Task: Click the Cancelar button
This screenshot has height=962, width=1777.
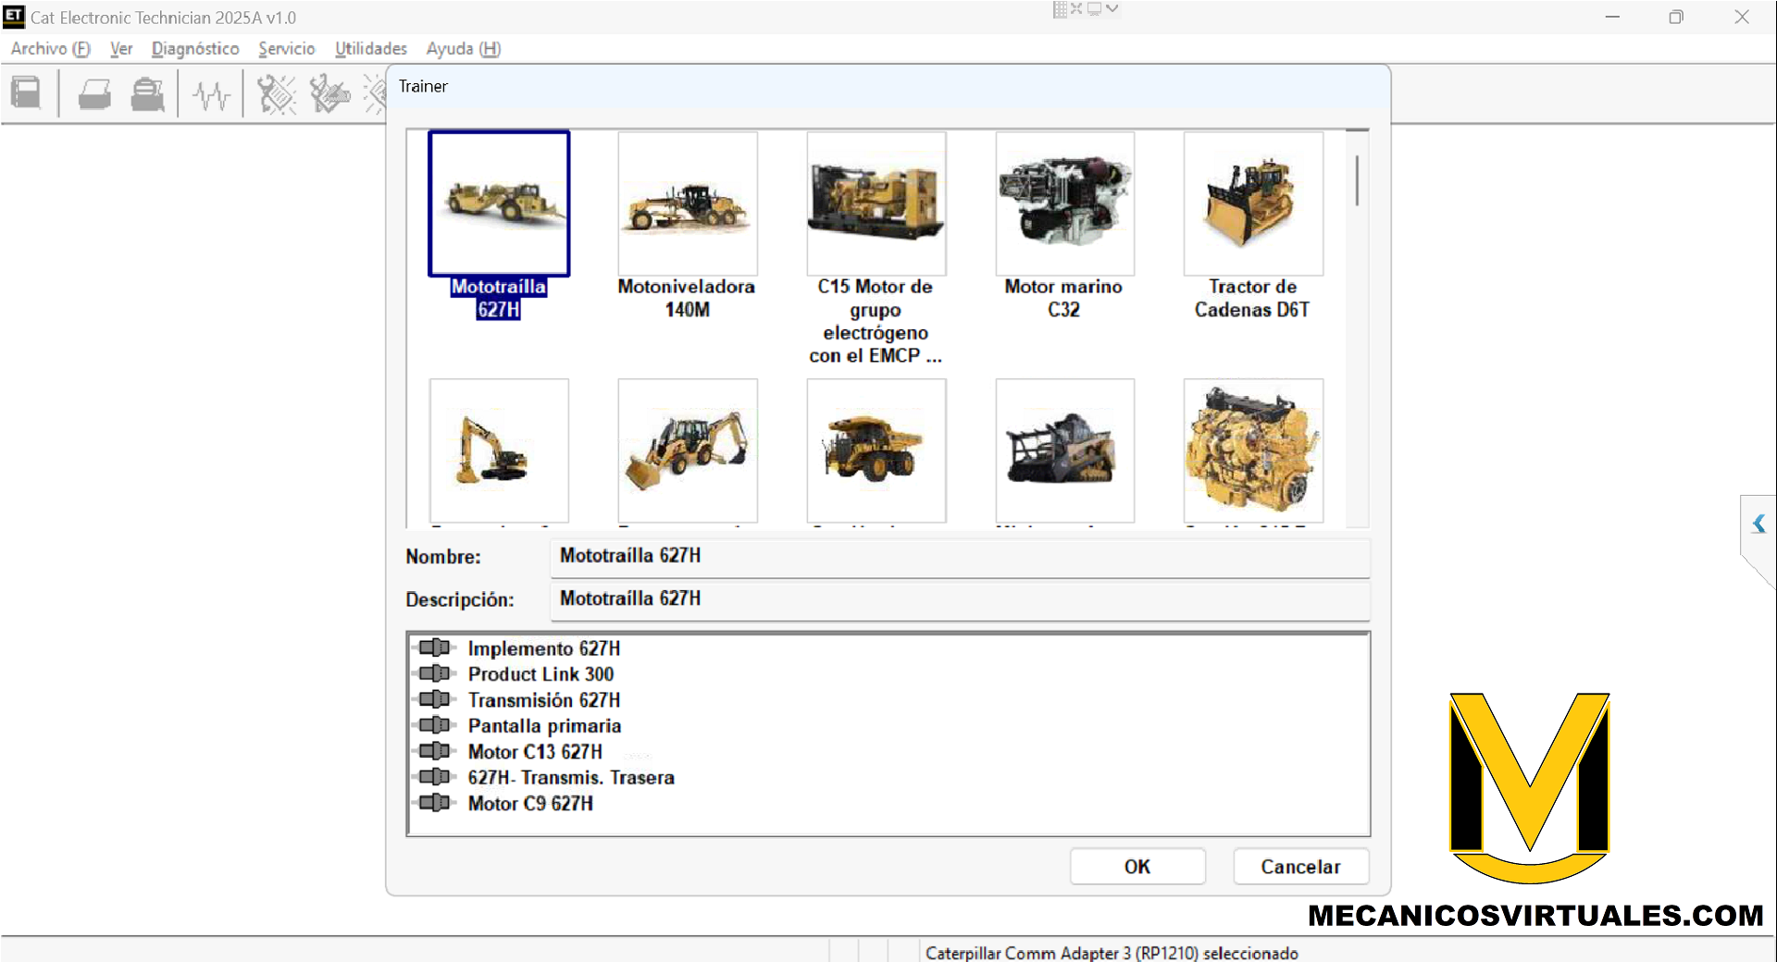Action: (x=1299, y=867)
